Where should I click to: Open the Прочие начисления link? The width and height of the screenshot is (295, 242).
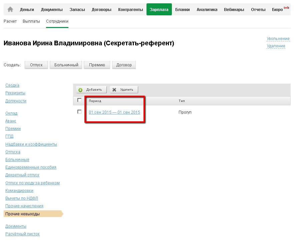[24, 206]
